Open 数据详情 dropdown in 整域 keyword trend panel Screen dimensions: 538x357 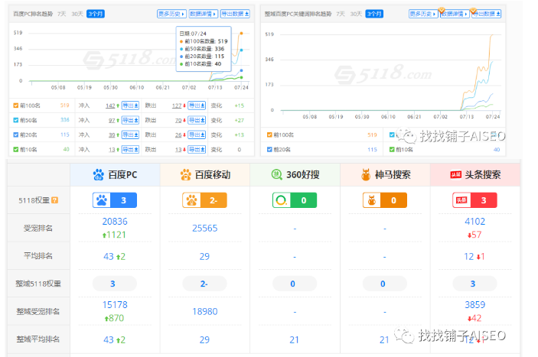point(455,14)
